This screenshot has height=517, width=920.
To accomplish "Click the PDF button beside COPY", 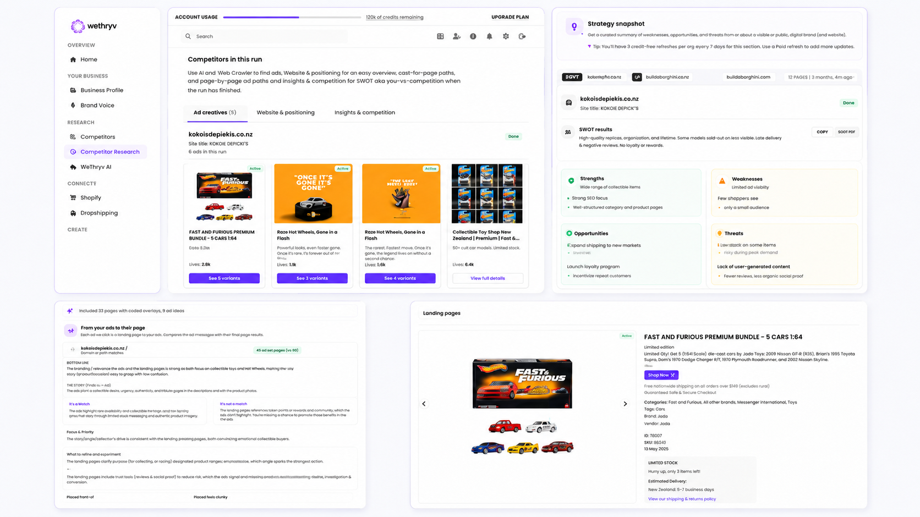I will pos(846,132).
